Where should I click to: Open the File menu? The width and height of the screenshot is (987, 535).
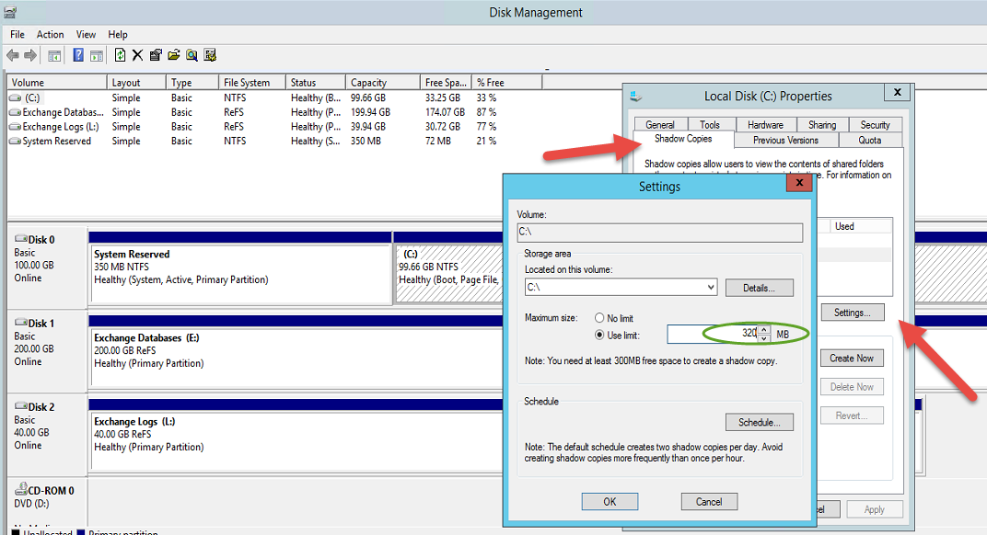point(17,35)
